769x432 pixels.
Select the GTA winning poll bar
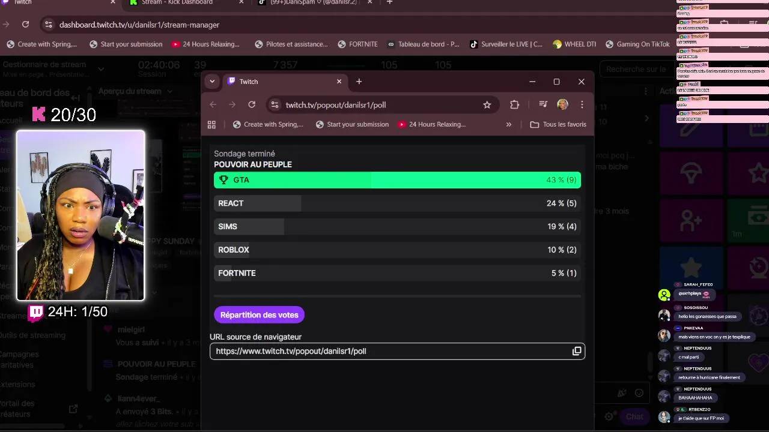tap(397, 180)
